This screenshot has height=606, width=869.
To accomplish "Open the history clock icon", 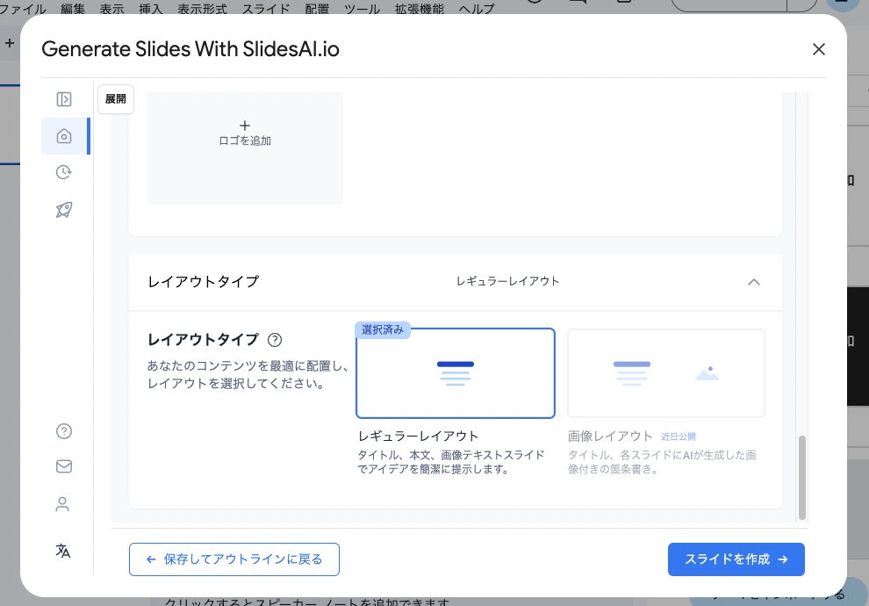I will tap(63, 172).
